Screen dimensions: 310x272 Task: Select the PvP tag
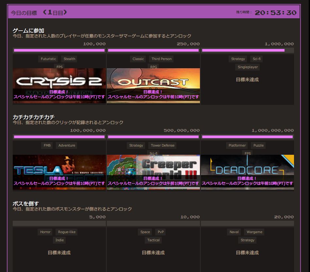point(160,232)
